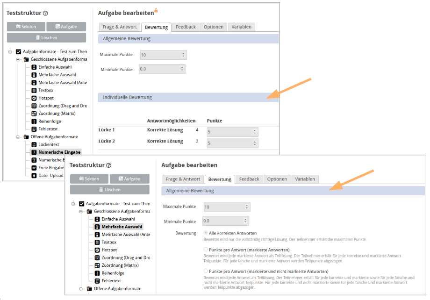Click Hotspot checkmark icon in the front window tree
The image size is (430, 300).
[97, 250]
